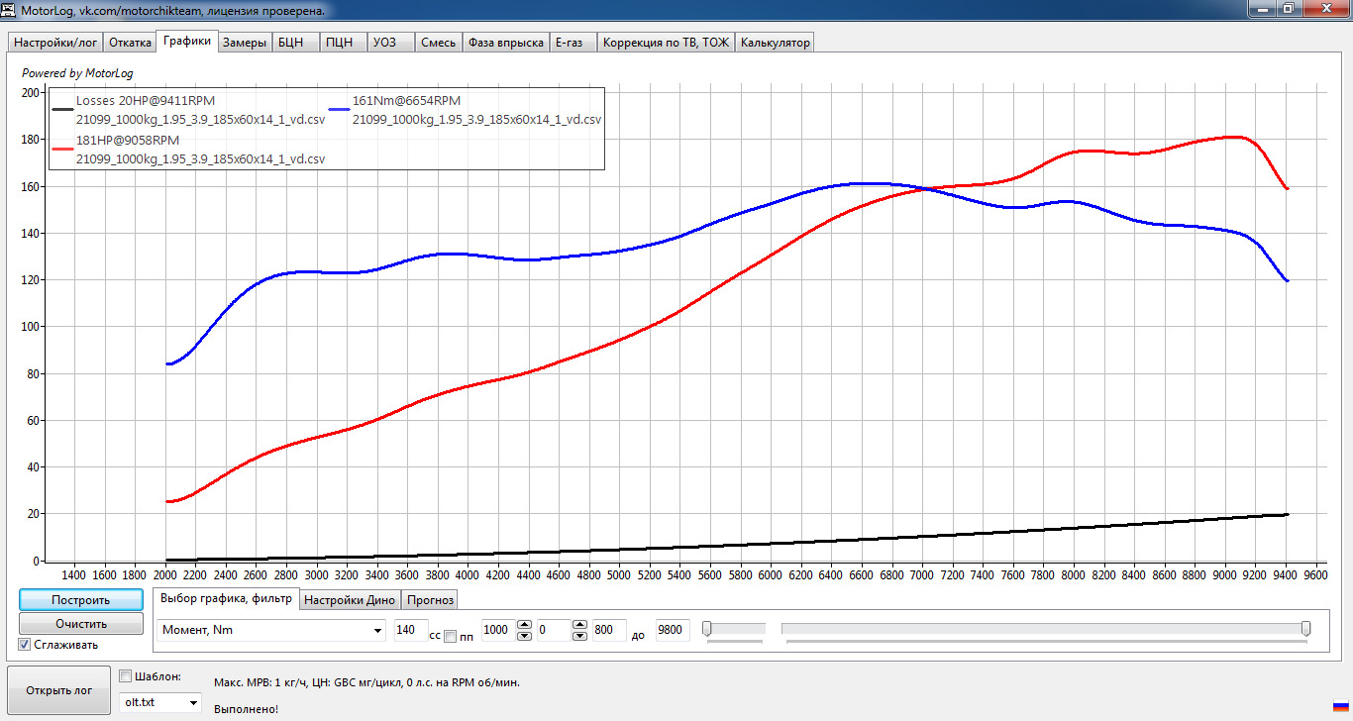This screenshot has width=1353, height=721.
Task: Click the red 181HP legend line
Action: point(61,149)
